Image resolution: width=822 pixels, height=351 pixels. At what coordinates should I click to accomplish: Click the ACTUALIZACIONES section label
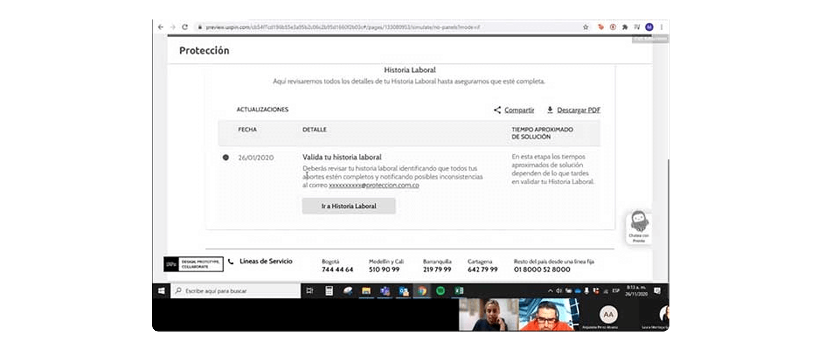[263, 110]
